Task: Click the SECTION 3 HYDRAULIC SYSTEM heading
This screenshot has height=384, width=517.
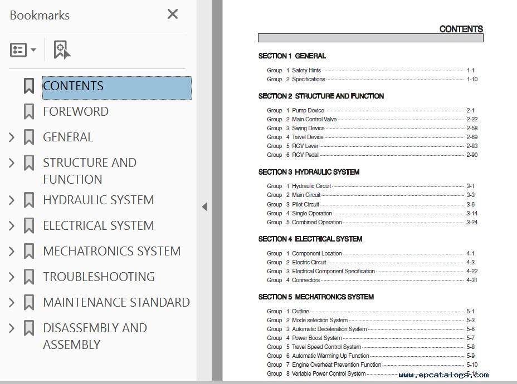Action: point(309,172)
